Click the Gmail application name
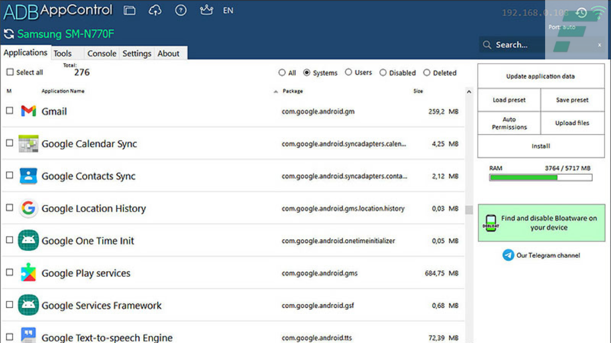The width and height of the screenshot is (611, 343). tap(54, 111)
